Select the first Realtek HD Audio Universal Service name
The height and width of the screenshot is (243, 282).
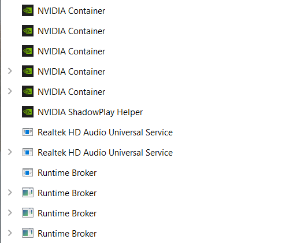coord(105,132)
